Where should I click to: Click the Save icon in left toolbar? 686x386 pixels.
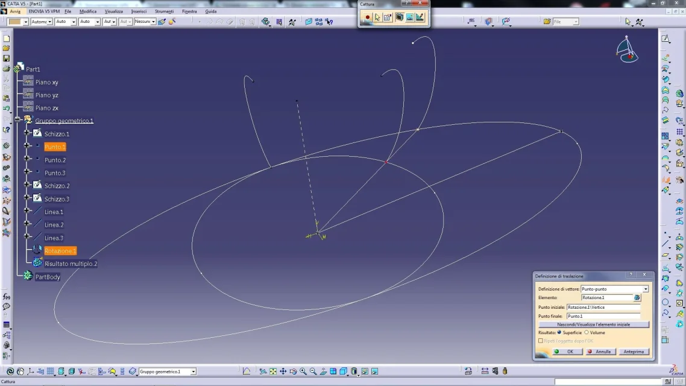[7, 59]
